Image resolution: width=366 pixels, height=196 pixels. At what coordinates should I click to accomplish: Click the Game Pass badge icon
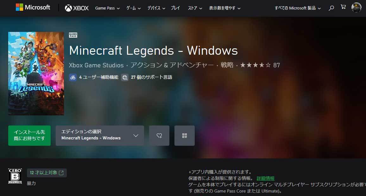coord(73,35)
